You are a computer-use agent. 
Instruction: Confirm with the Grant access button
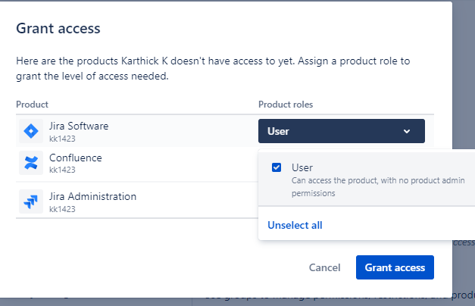[x=395, y=267]
